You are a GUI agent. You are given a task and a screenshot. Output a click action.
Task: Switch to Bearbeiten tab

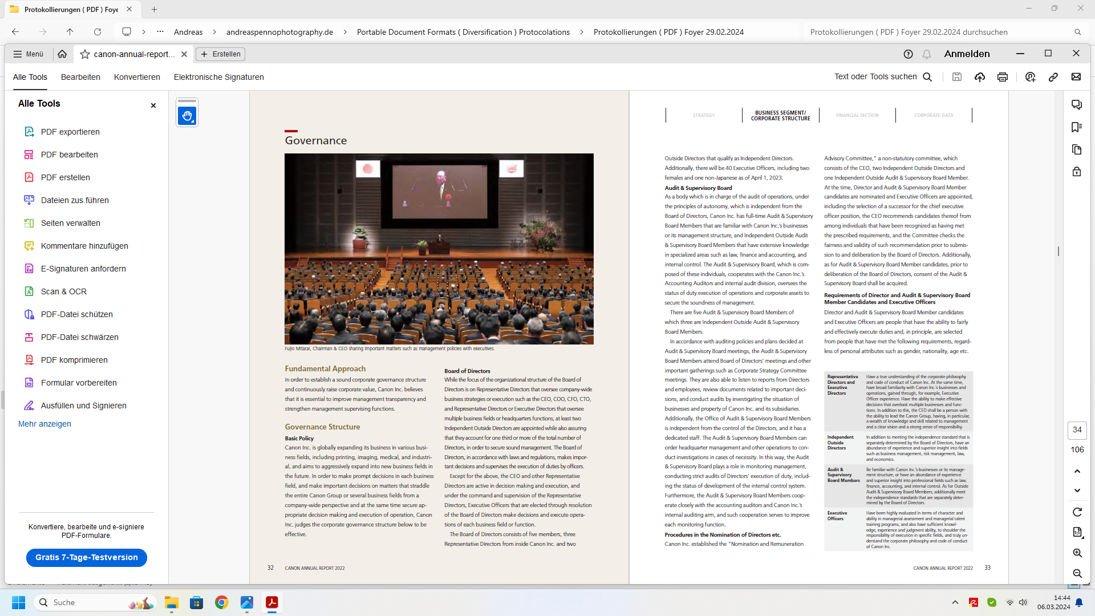point(80,77)
